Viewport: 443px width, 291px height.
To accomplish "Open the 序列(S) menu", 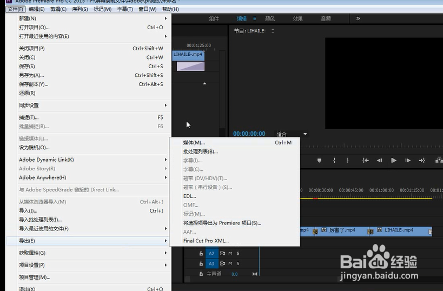I will click(x=80, y=9).
